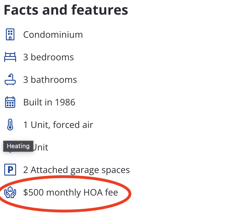Click the "3 bedrooms" text
Screen dimensions: 239x213
point(48,57)
